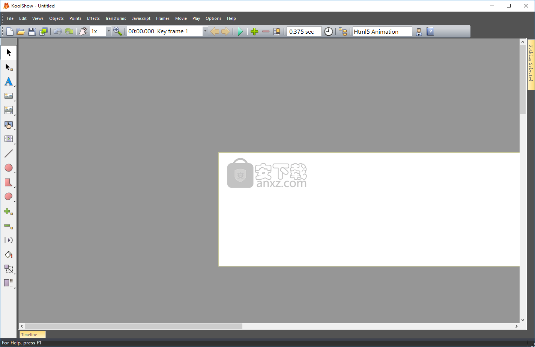Select the image insert tool
Screen dimensions: 535x347
point(9,96)
